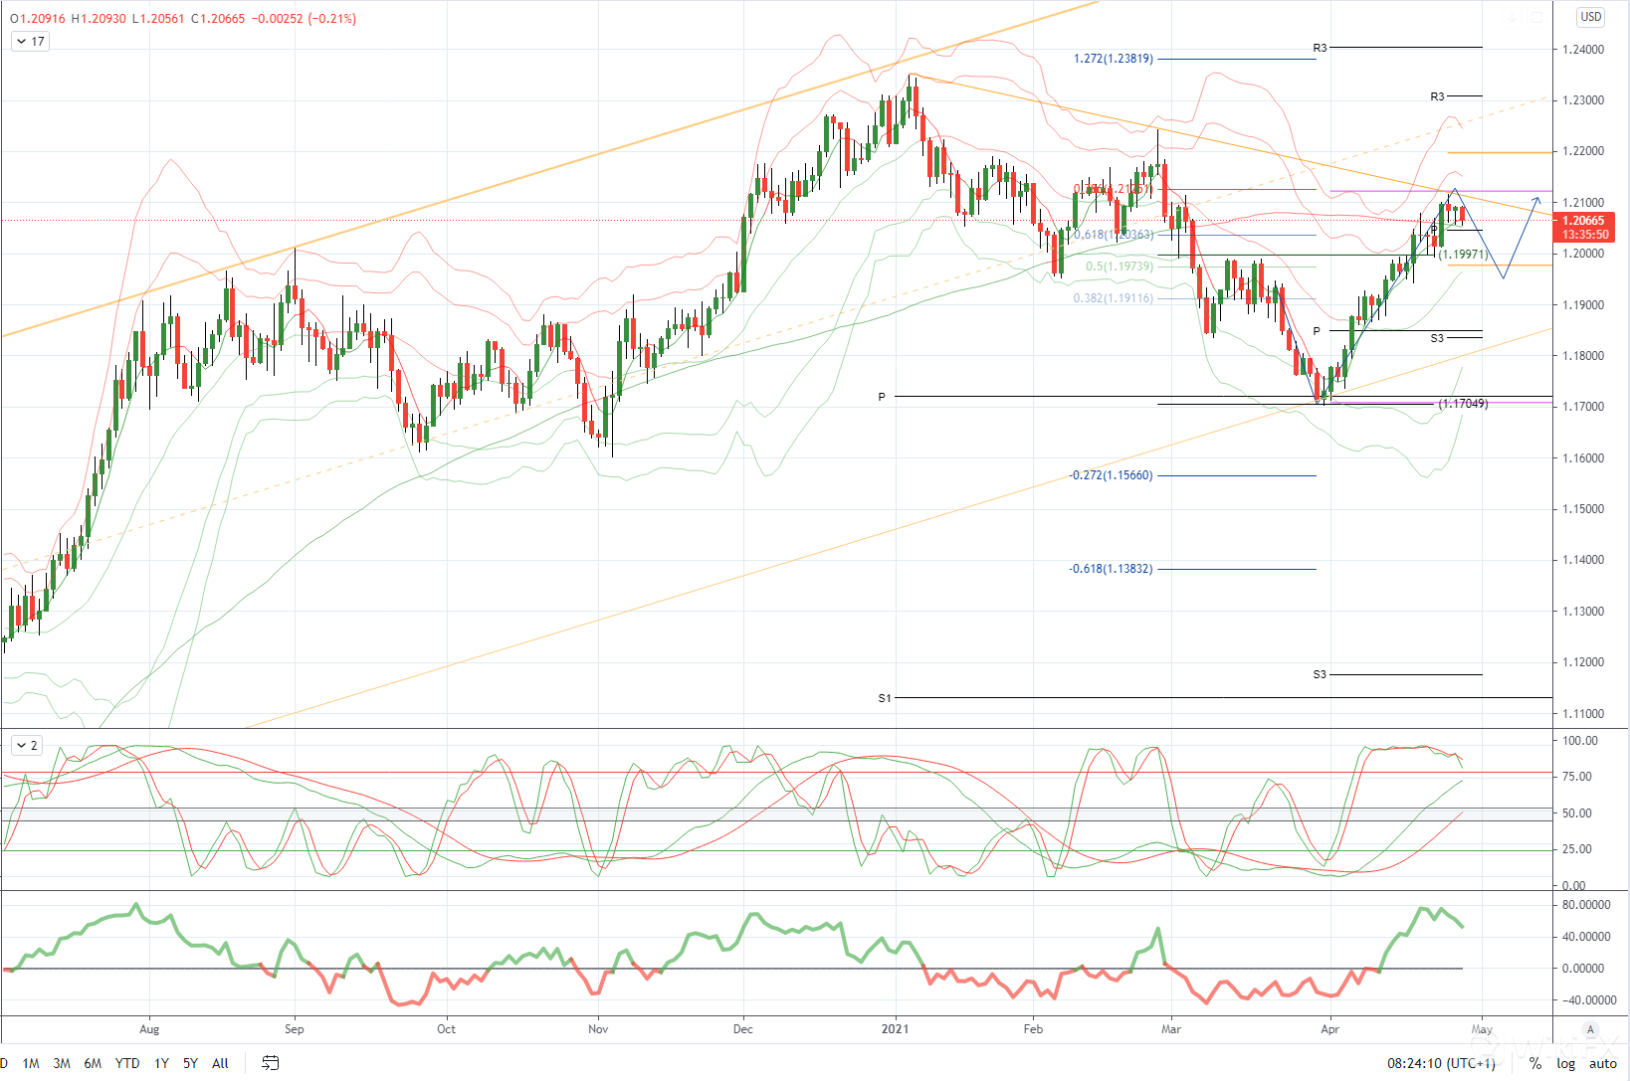The height and width of the screenshot is (1081, 1630).
Task: Click the 1.272(1.23819) Fibonacci level label
Action: click(x=1113, y=59)
